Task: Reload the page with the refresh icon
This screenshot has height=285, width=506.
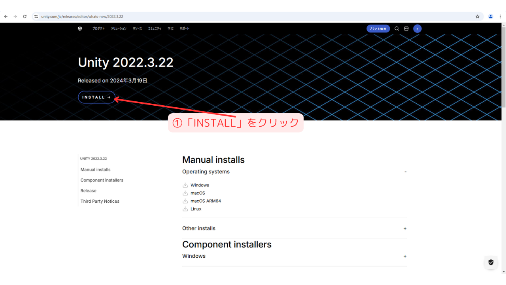Action: (x=25, y=16)
